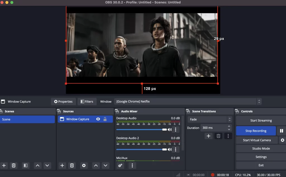Pause the current recording
The width and height of the screenshot is (286, 177).
[x=282, y=131]
